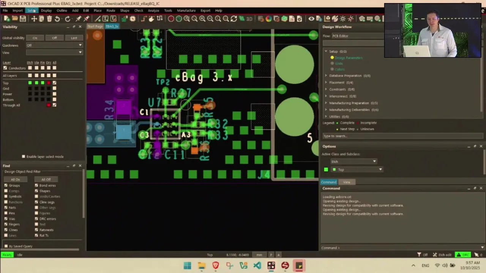This screenshot has width=486, height=273.
Task: Toggle the Conductors checkbox
Action: click(x=5, y=68)
